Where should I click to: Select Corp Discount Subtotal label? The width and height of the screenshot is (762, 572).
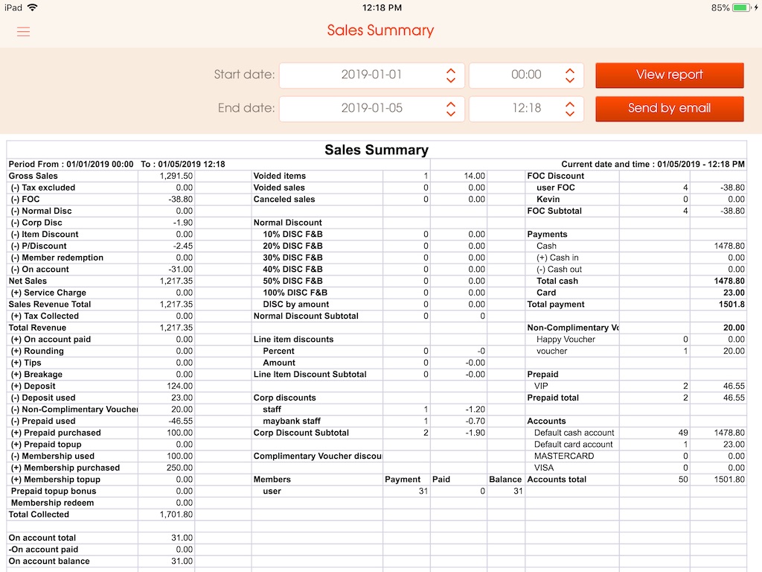[x=301, y=433]
